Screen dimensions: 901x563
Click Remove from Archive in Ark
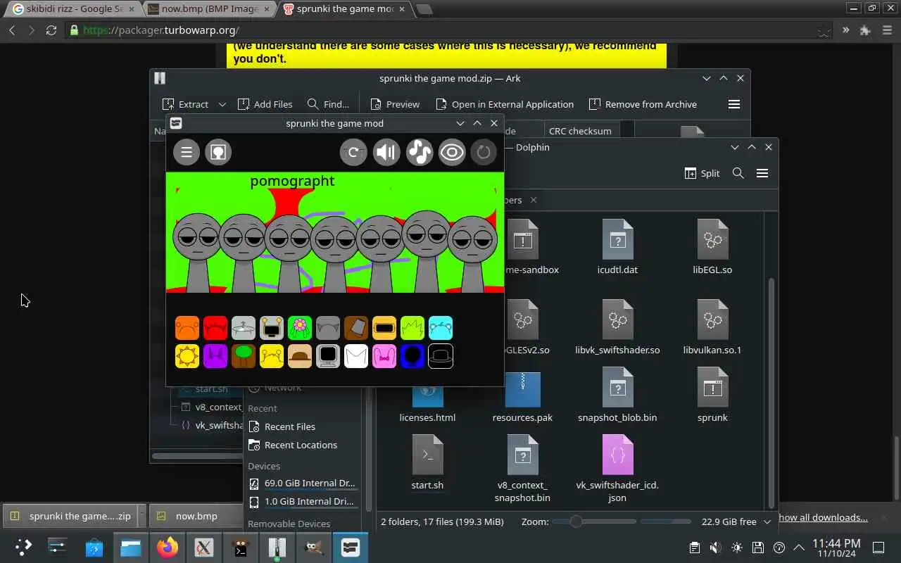[x=642, y=104]
